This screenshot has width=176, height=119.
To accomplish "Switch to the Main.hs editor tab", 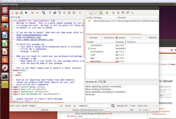I will (14, 17).
